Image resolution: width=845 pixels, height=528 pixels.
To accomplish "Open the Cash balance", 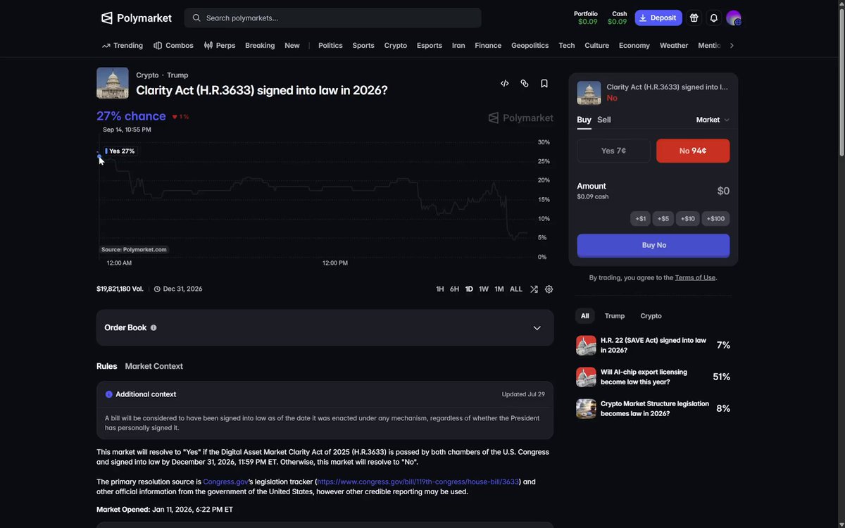I will point(618,18).
